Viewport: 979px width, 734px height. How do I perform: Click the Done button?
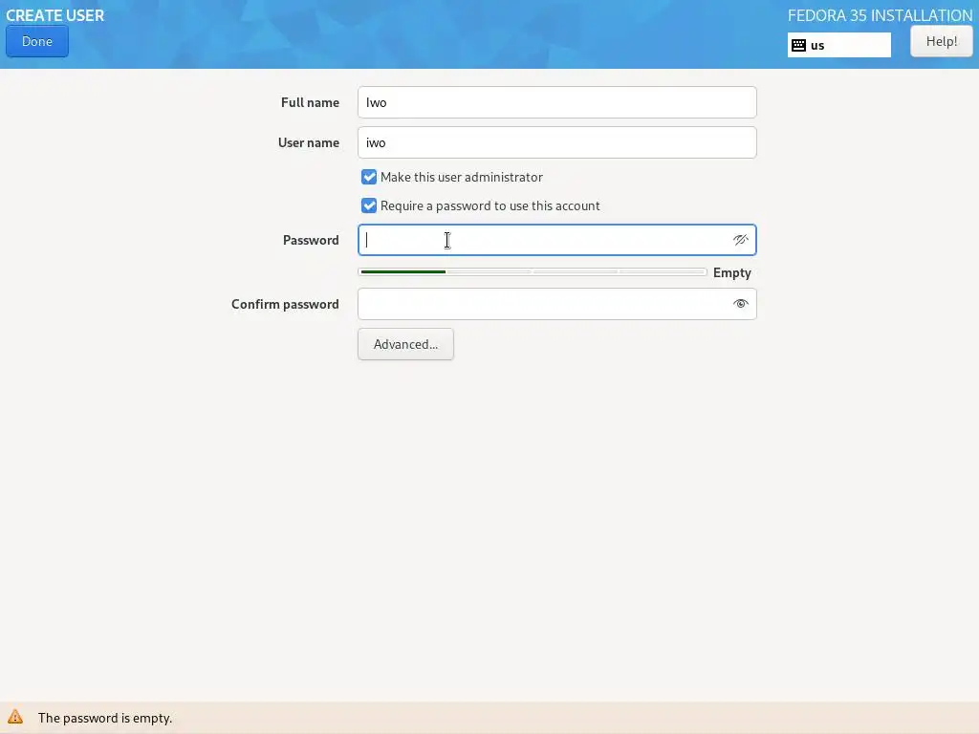pyautogui.click(x=37, y=41)
